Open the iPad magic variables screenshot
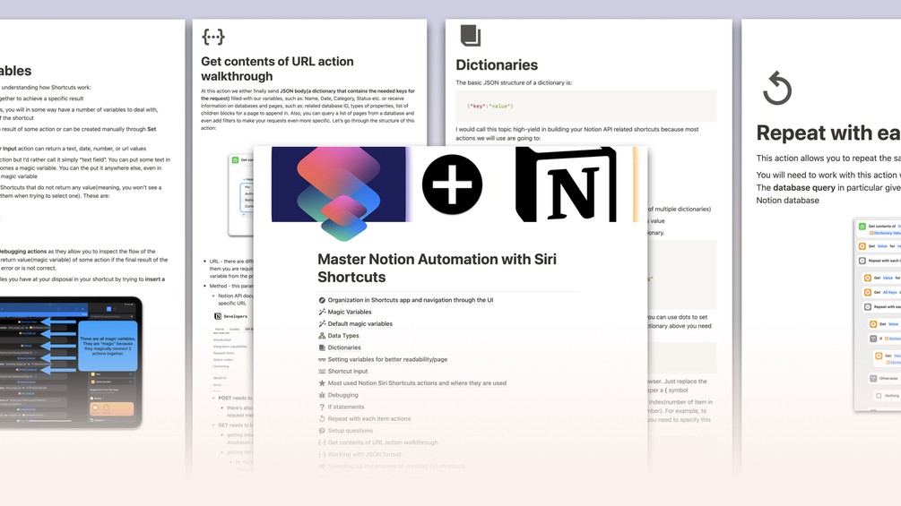The height and width of the screenshot is (506, 901). click(70, 363)
